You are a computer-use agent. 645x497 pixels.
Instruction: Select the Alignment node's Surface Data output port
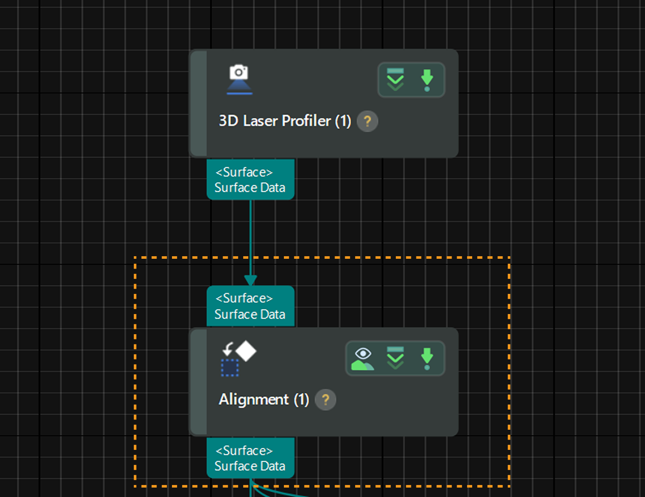250,458
